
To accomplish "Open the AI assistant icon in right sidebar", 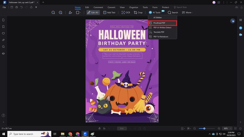I will (x=241, y=28).
